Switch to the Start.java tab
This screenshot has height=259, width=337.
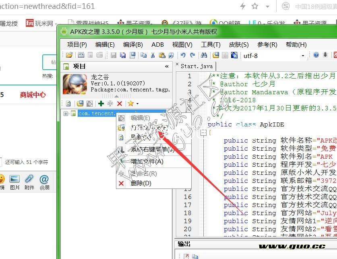coord(196,66)
